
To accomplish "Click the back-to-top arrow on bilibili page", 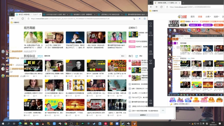I will [x=163, y=110].
